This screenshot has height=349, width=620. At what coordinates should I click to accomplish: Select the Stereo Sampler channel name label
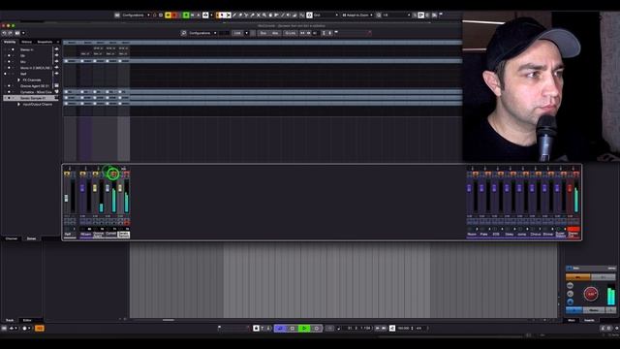coord(124,235)
